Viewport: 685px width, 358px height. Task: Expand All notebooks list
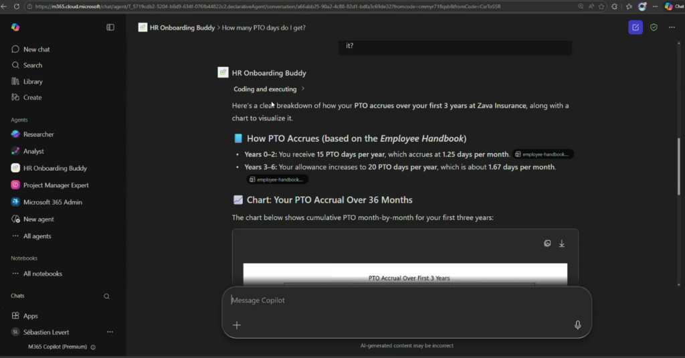pos(42,274)
